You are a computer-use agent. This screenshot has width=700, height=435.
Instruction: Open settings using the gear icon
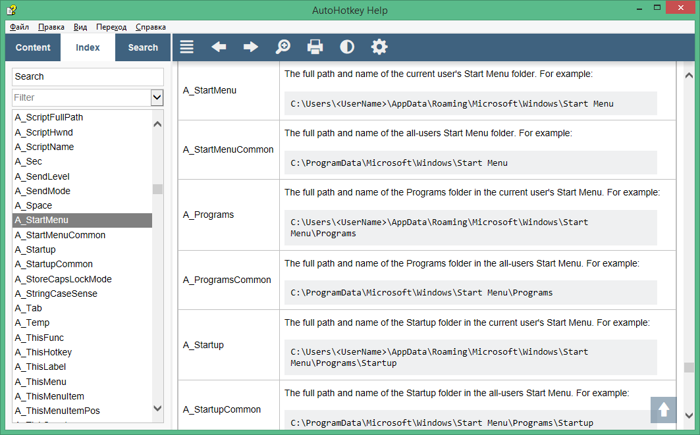point(379,47)
